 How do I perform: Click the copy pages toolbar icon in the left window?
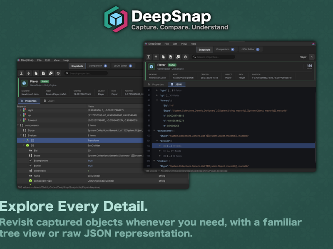click(36, 73)
